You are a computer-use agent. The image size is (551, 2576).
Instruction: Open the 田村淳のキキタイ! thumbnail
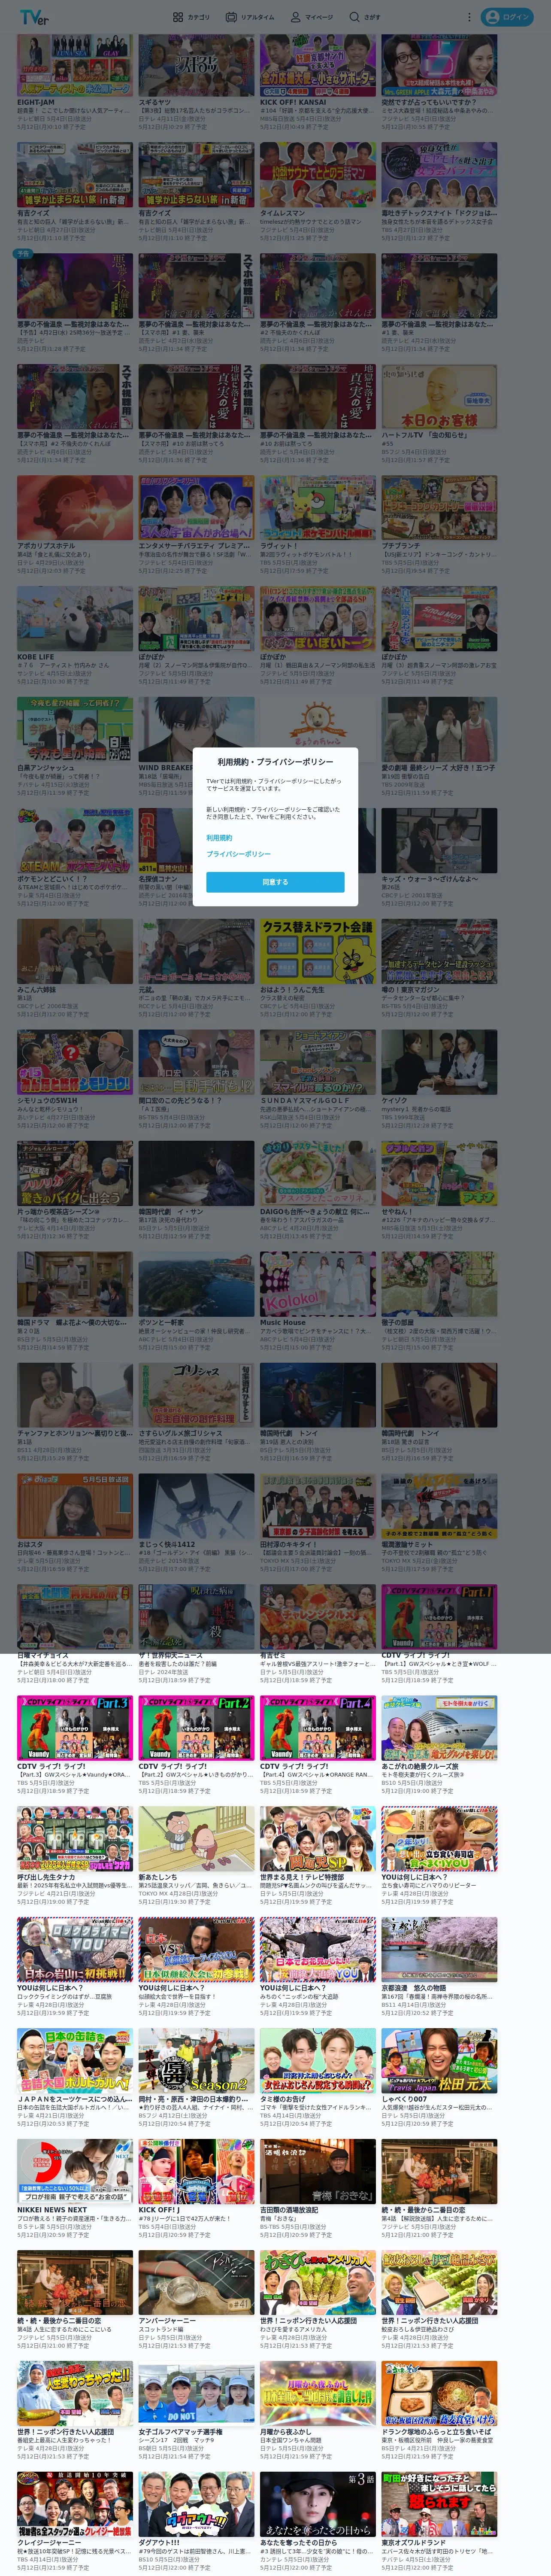click(318, 1507)
